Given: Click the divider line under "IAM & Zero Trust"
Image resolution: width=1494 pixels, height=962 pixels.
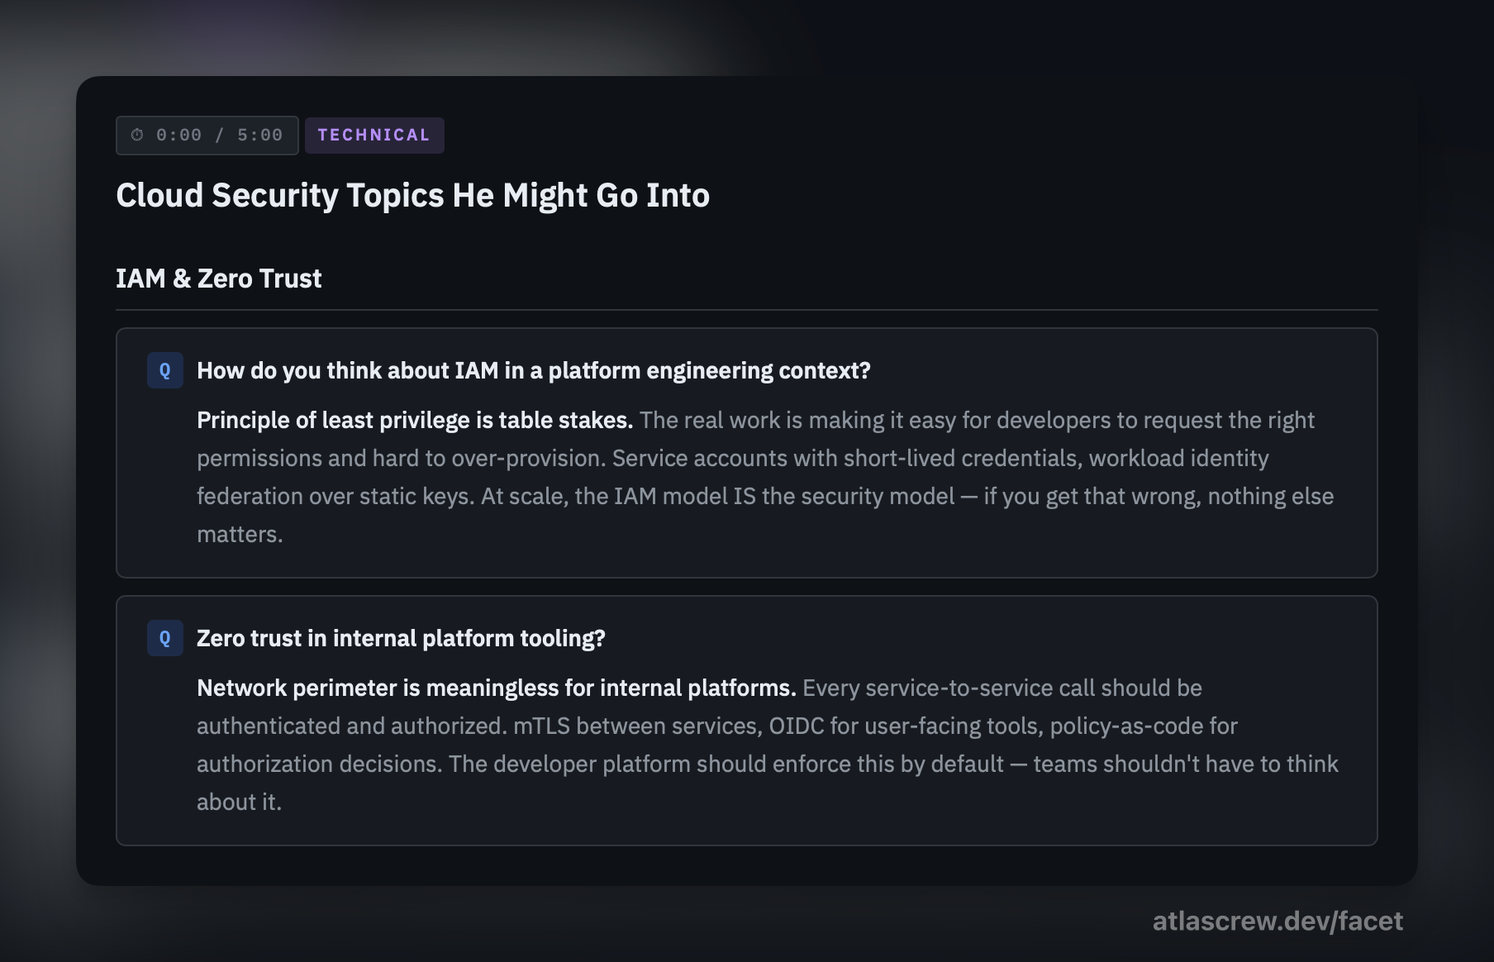Looking at the screenshot, I should click(x=746, y=310).
